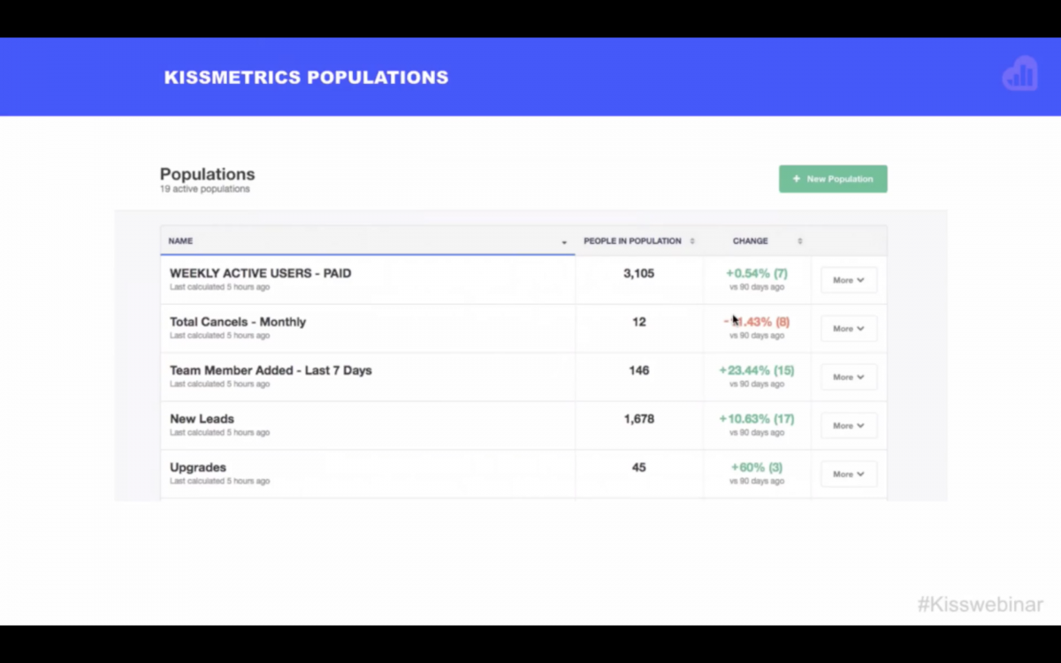The width and height of the screenshot is (1061, 663).
Task: Select Team Member Added - Last 7 Days
Action: (x=271, y=370)
